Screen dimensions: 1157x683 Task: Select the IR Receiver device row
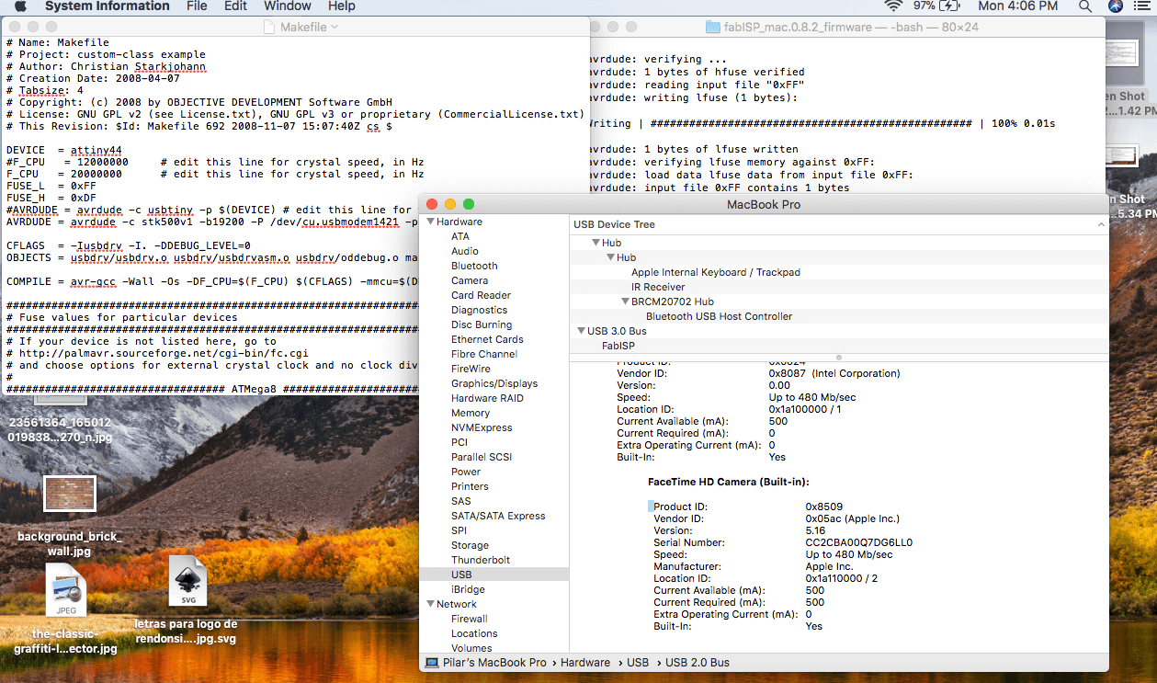click(x=839, y=287)
